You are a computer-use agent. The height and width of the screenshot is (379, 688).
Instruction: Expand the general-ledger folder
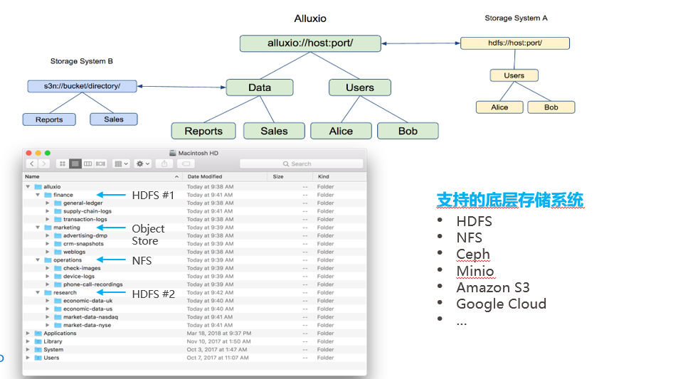click(48, 203)
